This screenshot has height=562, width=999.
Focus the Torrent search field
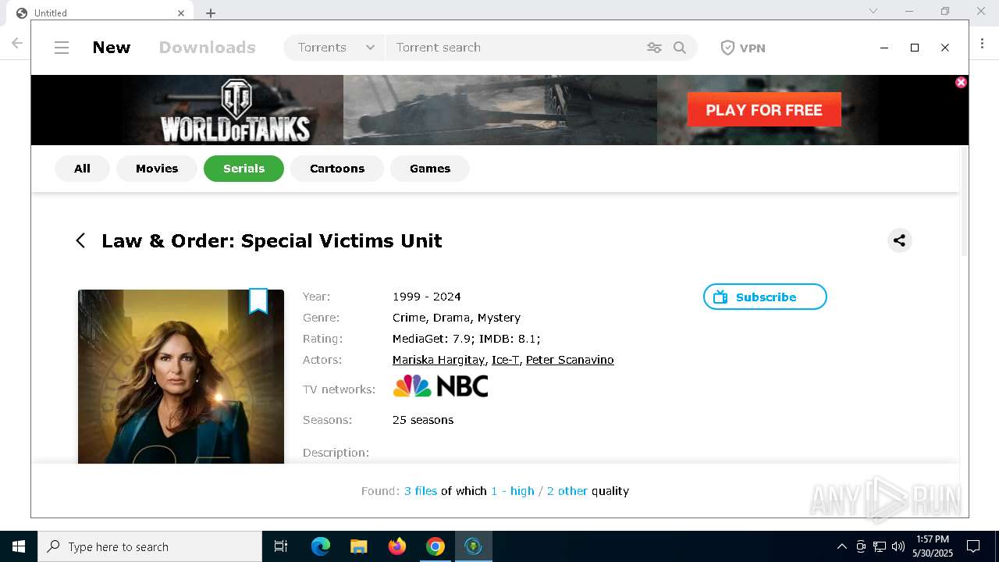[515, 48]
